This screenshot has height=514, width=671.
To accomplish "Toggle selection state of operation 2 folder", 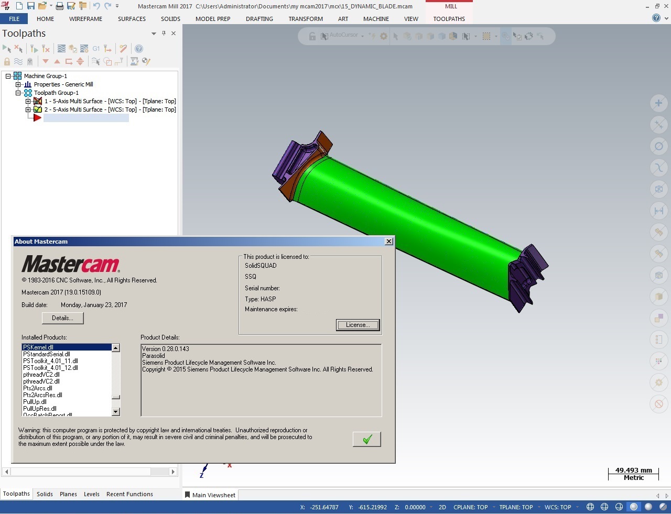I will click(x=38, y=110).
